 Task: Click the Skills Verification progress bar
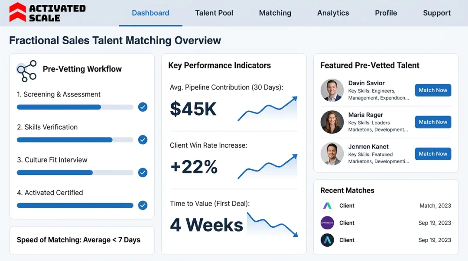[x=75, y=140]
